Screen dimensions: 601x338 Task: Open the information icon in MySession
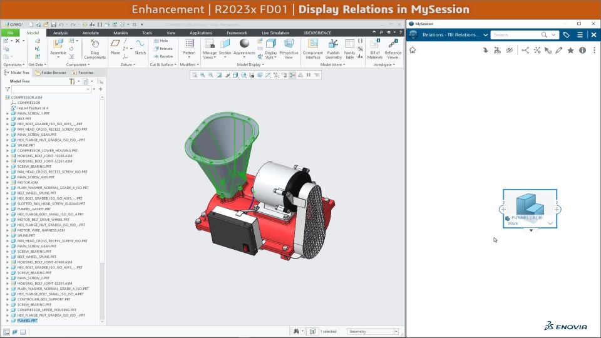click(582, 50)
